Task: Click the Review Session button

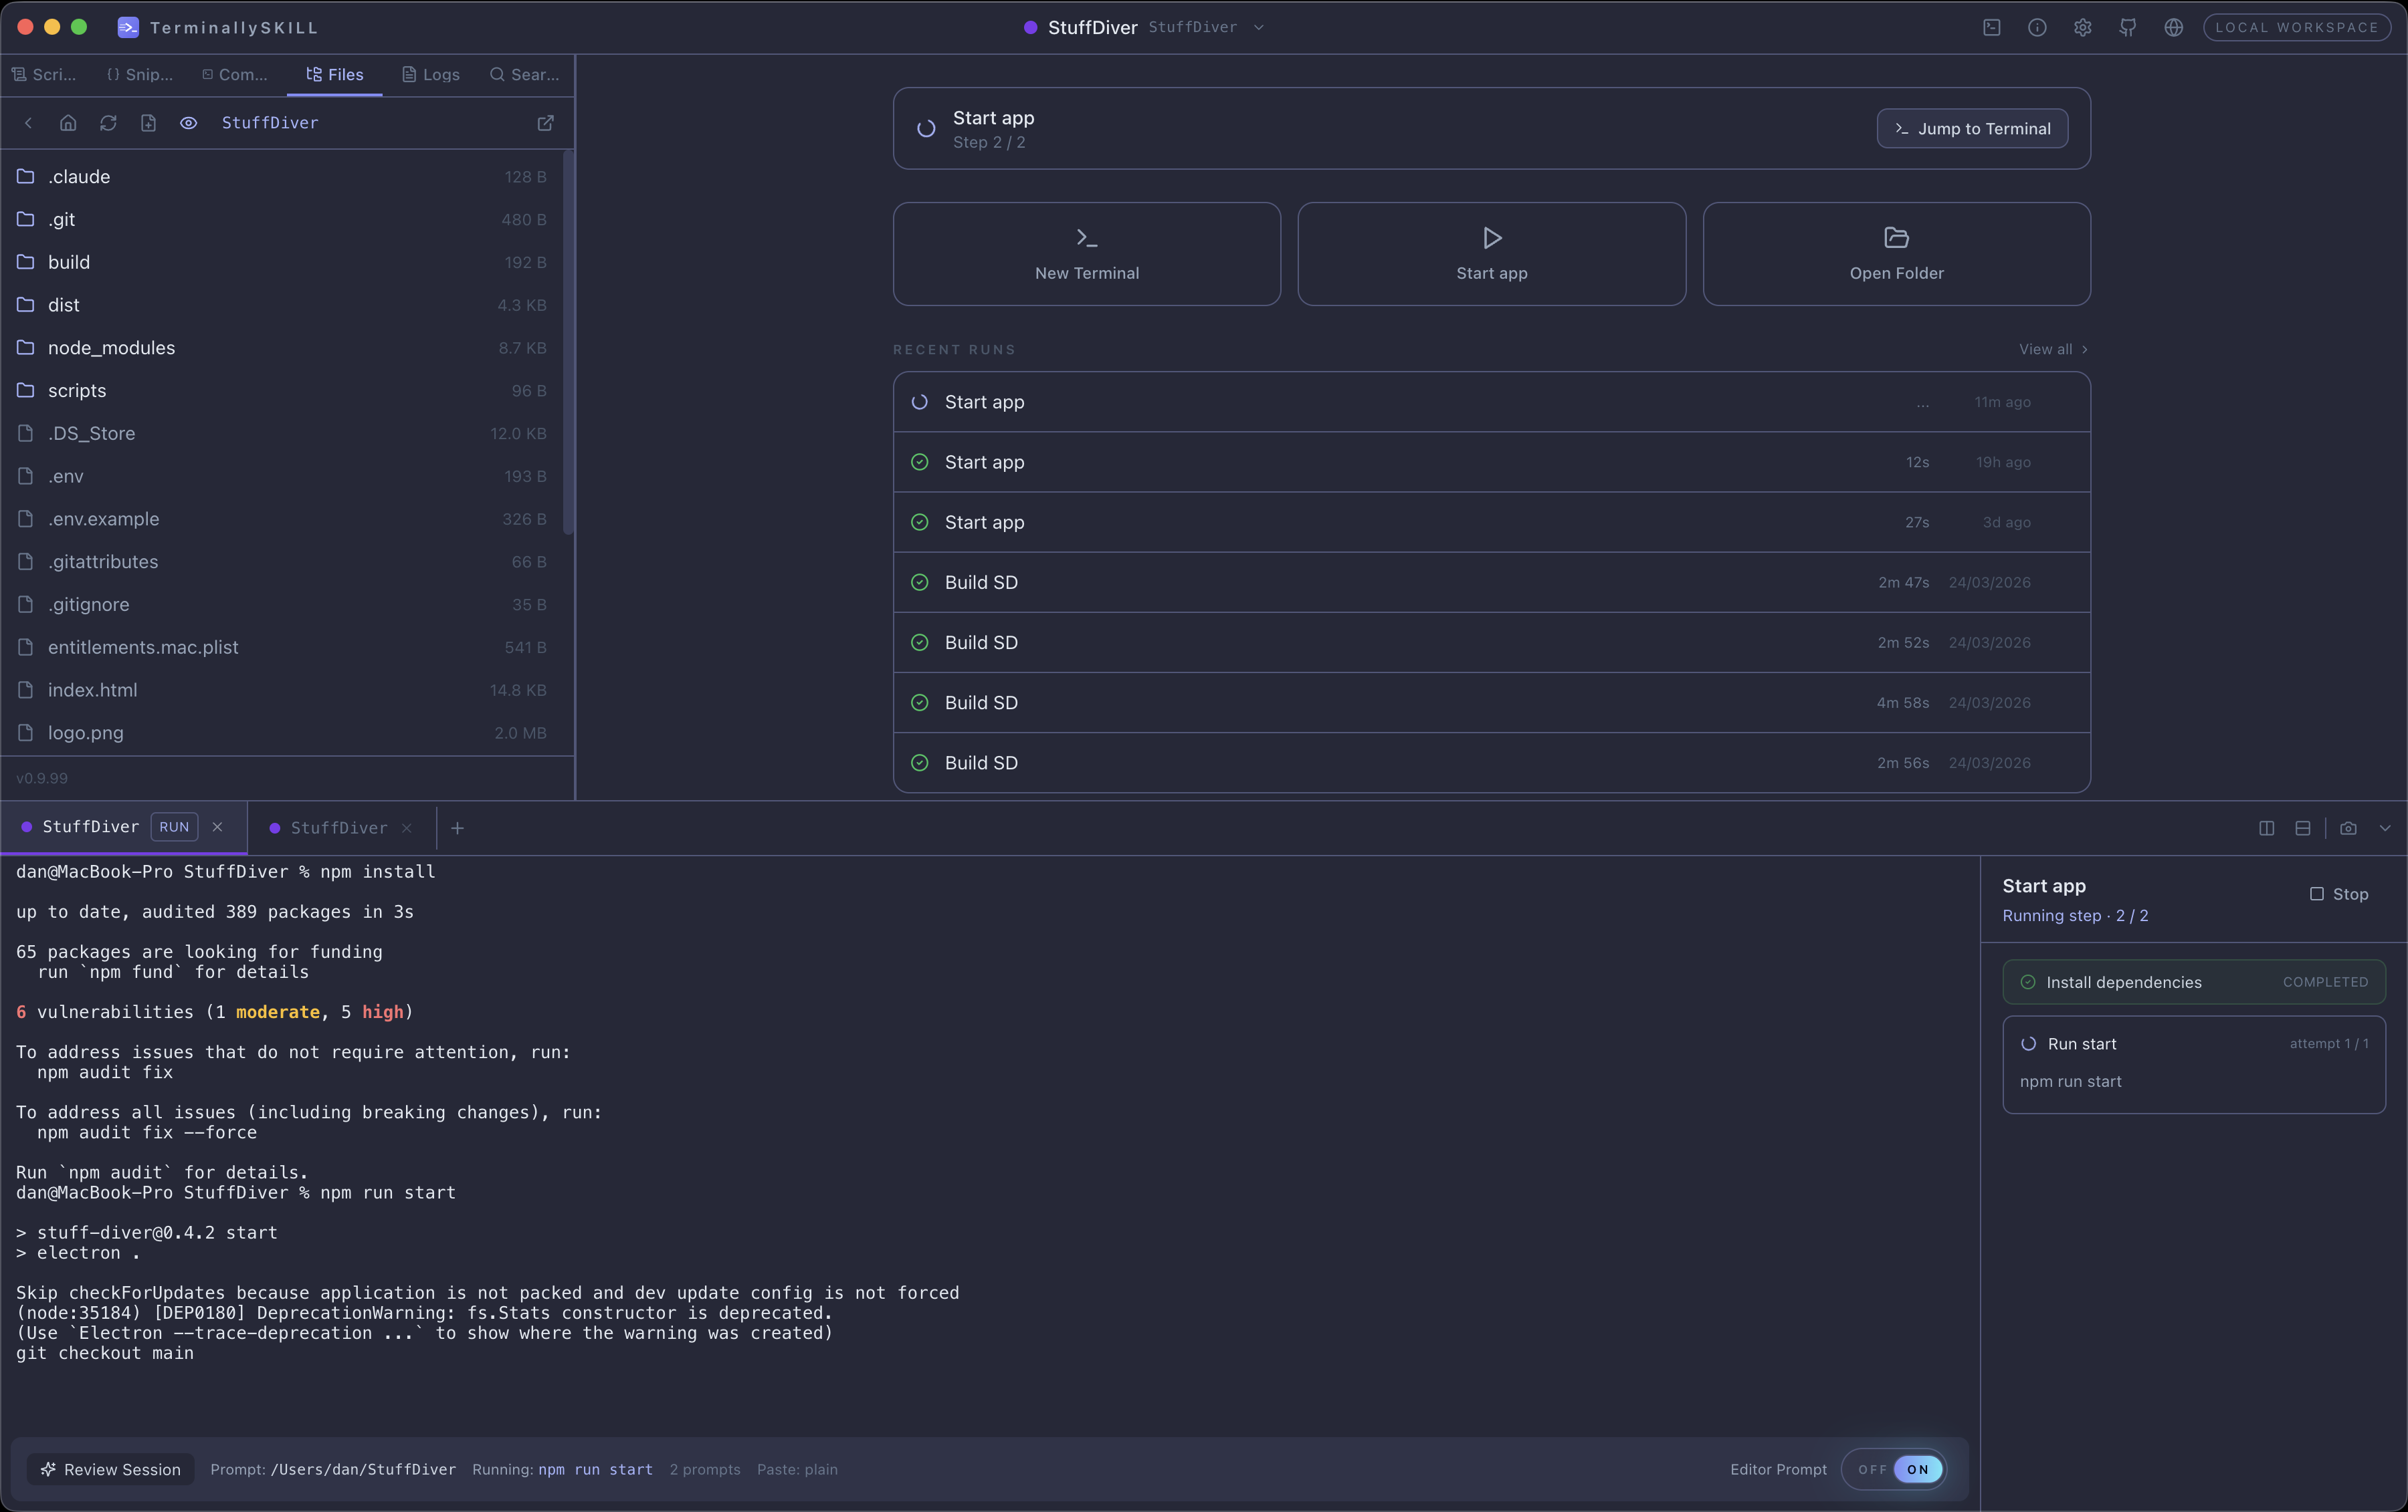Action: 111,1470
